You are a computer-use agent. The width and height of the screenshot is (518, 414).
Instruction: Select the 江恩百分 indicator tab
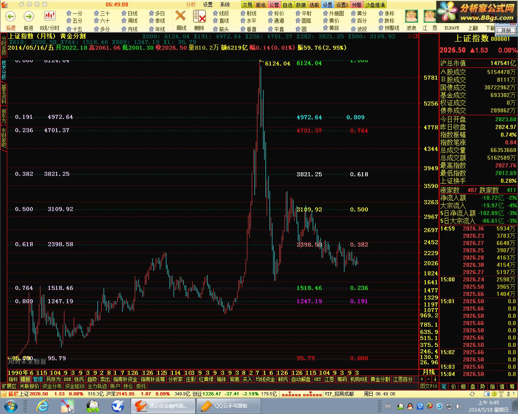pos(403,379)
